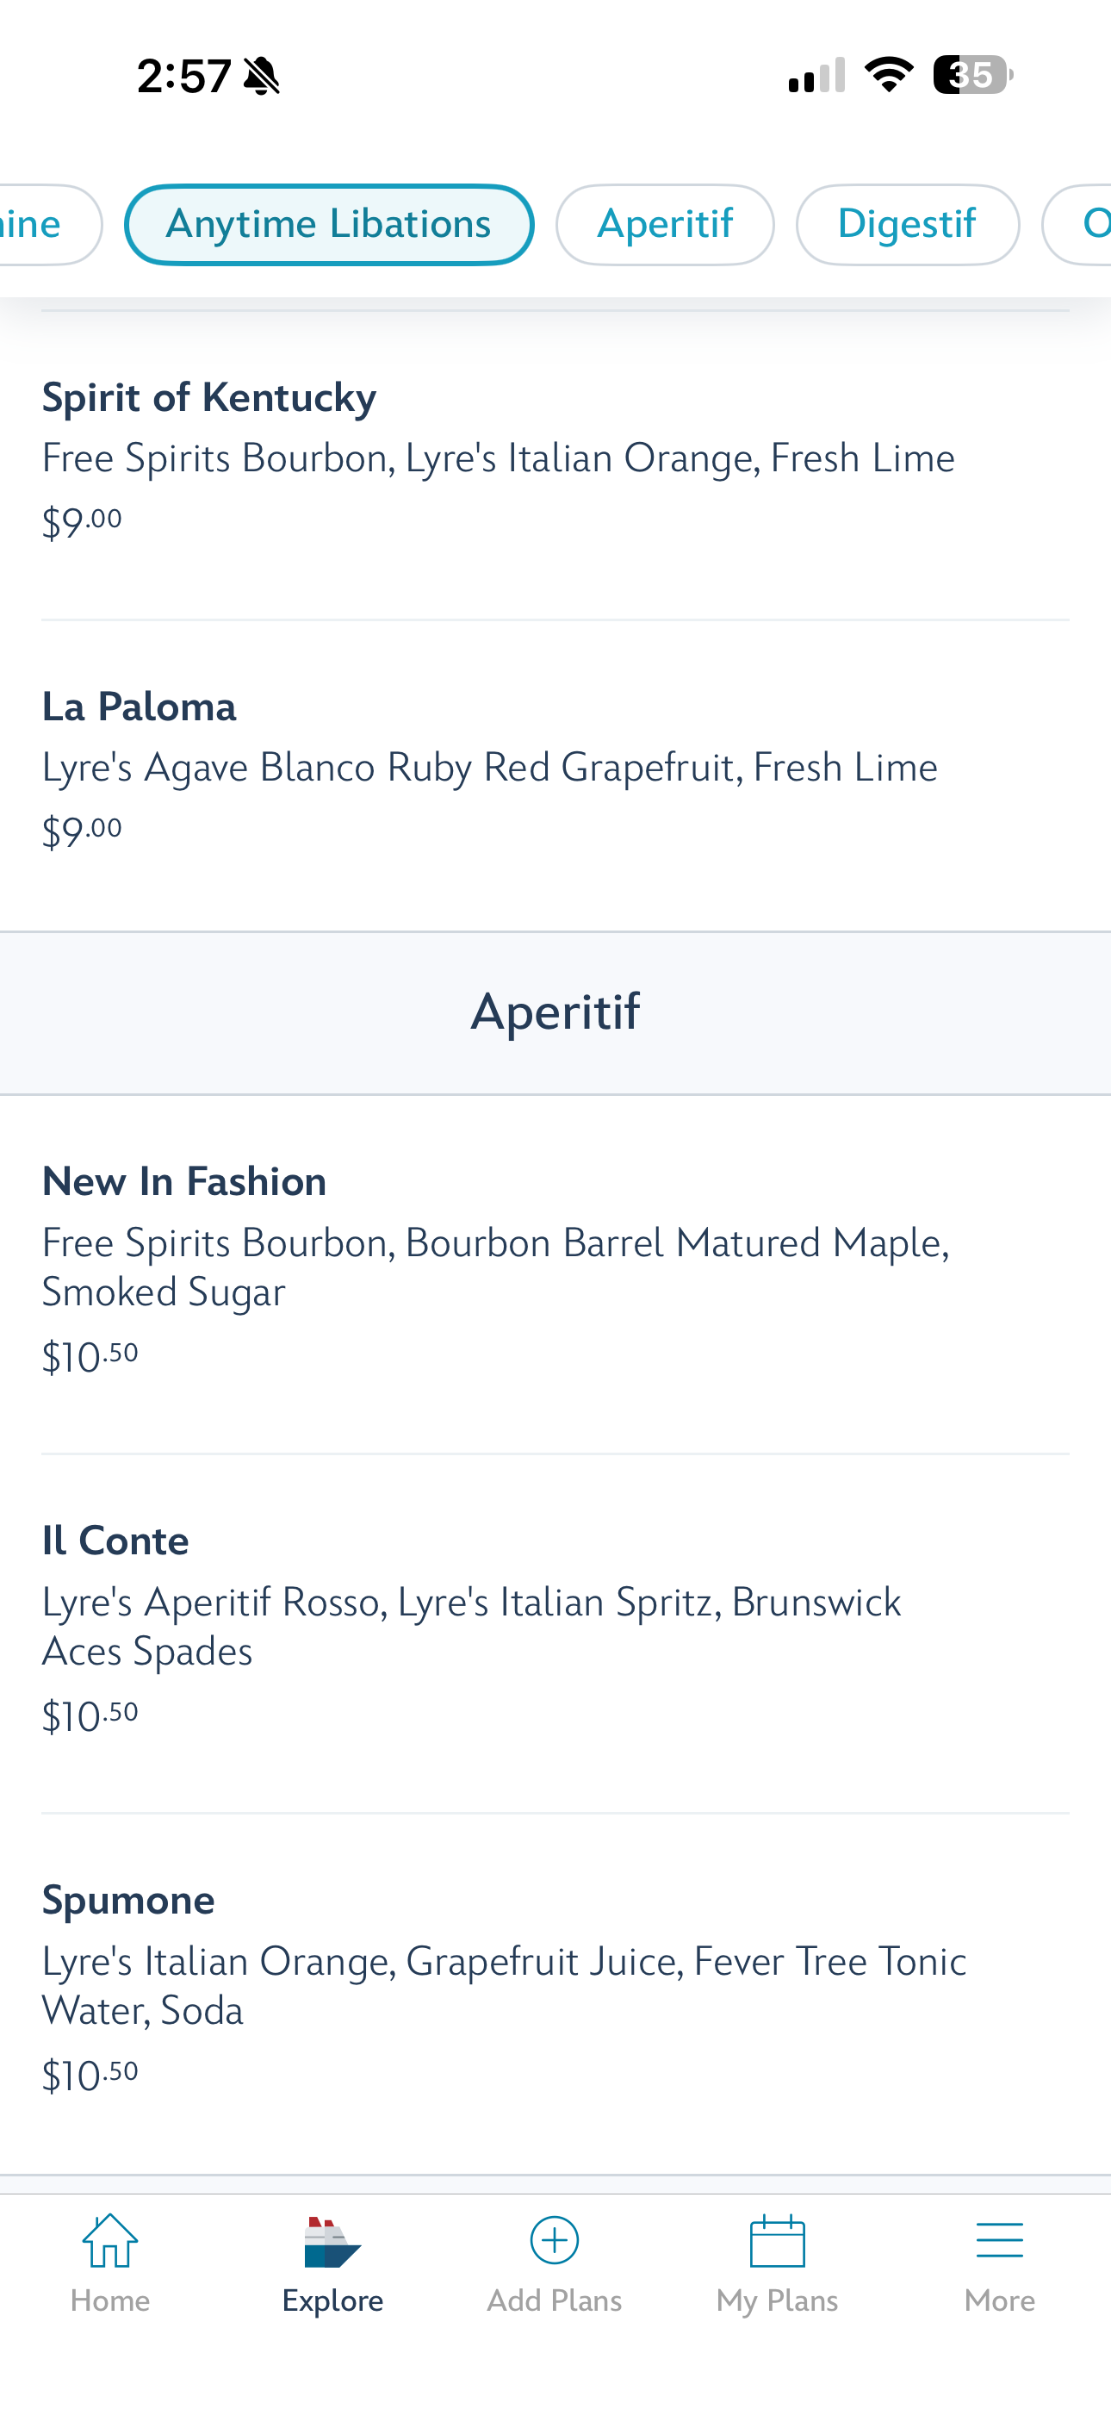The height and width of the screenshot is (2409, 1111).
Task: Tap the muted bell icon
Action: click(x=261, y=77)
